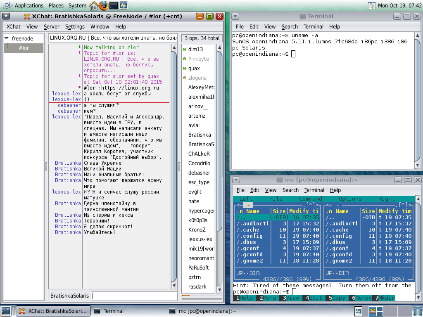This screenshot has height=317, width=423.
Task: Open XChat View menu
Action: coord(32,27)
